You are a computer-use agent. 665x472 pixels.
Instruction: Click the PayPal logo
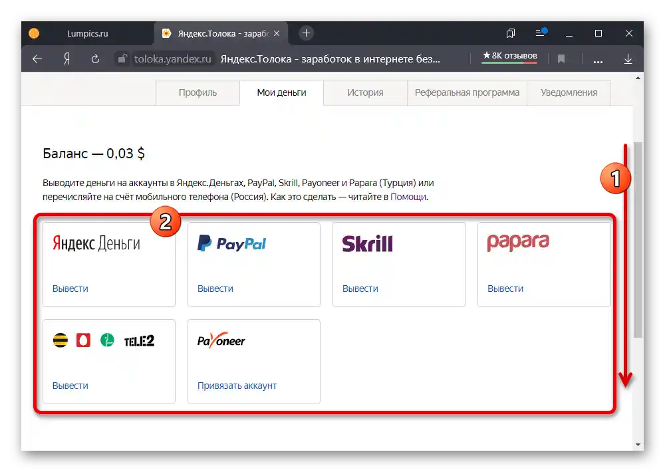231,243
